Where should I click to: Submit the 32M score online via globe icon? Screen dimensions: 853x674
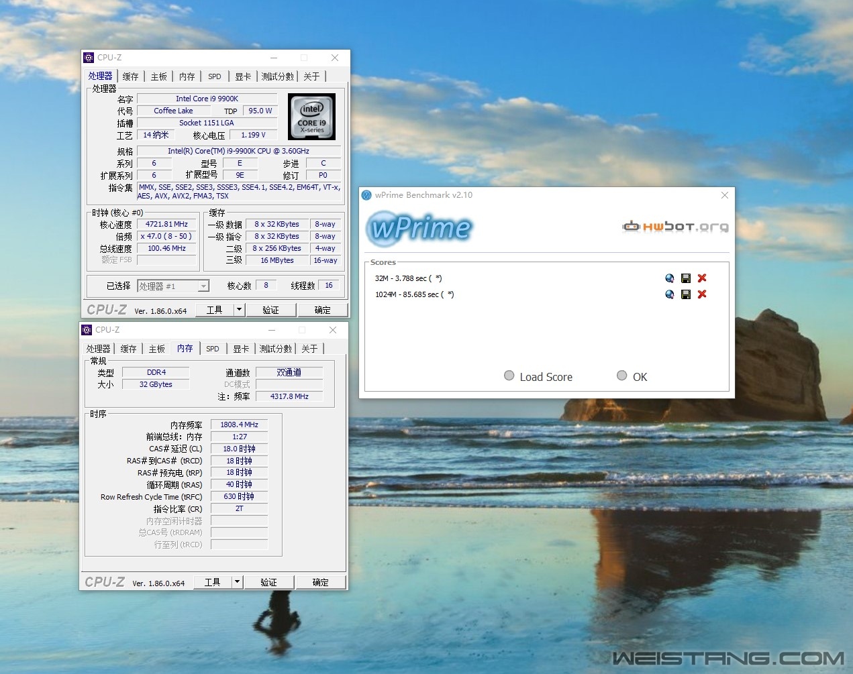tap(669, 278)
